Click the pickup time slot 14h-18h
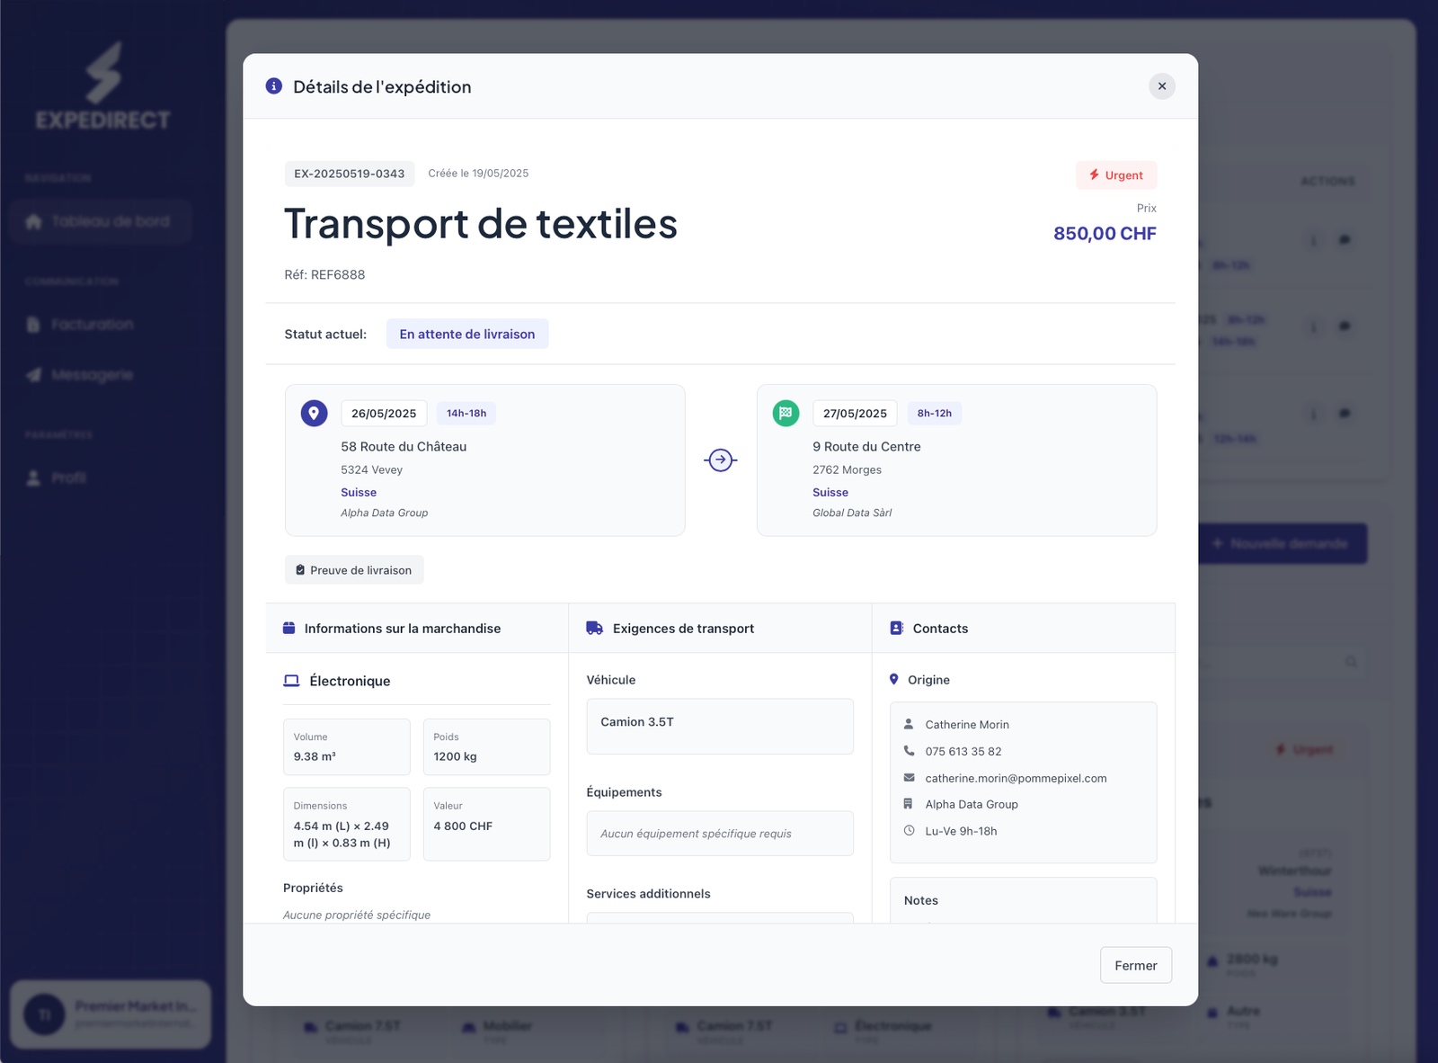The image size is (1438, 1063). coord(466,414)
